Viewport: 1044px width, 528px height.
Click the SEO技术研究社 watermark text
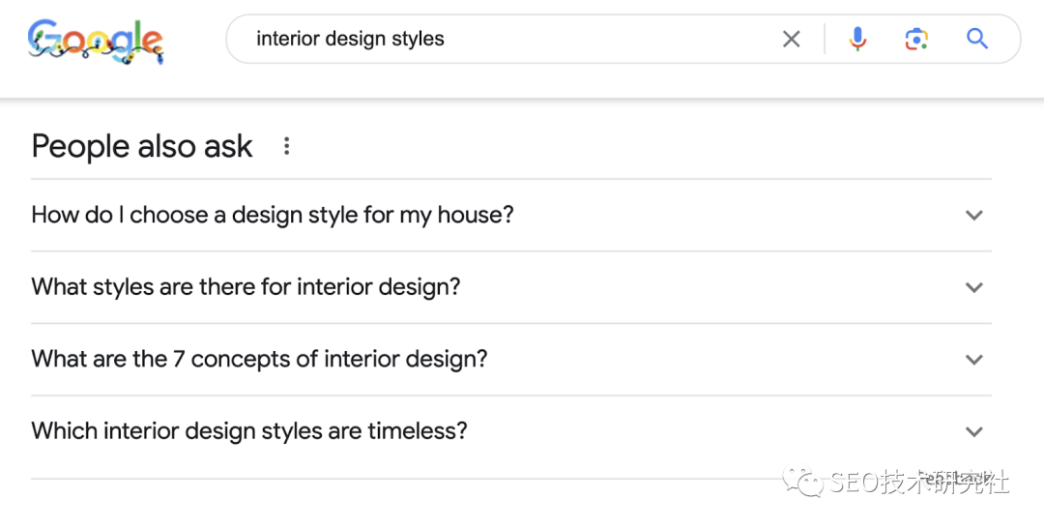tap(918, 481)
